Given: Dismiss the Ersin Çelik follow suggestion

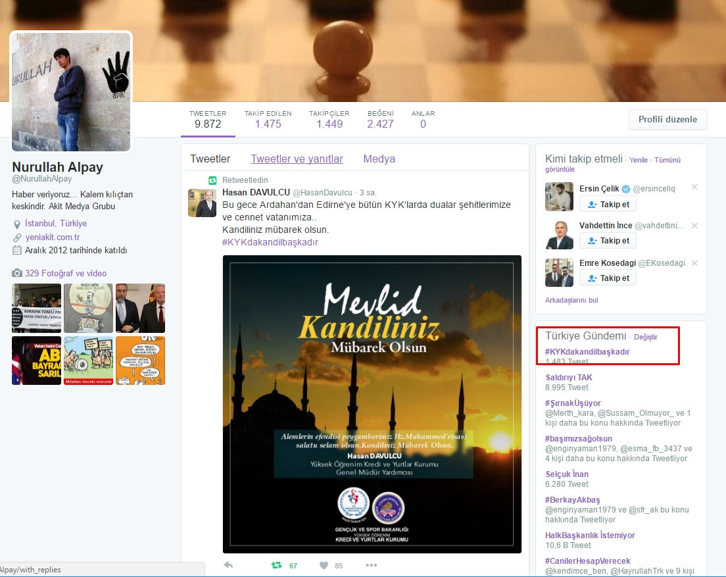Looking at the screenshot, I should pos(694,187).
